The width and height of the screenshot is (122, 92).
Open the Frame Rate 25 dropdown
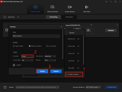(27, 60)
